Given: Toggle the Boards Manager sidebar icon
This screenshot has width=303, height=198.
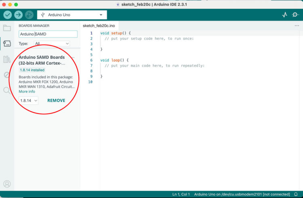Looking at the screenshot, I should pyautogui.click(x=7, y=44).
